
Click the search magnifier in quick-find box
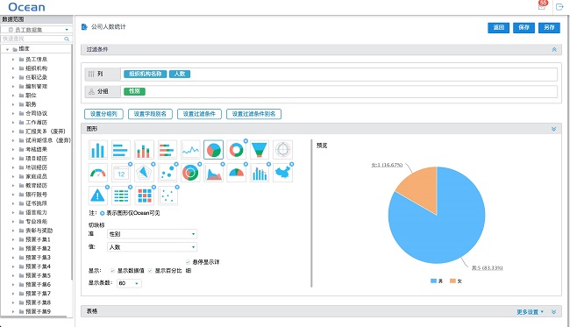[x=67, y=39]
